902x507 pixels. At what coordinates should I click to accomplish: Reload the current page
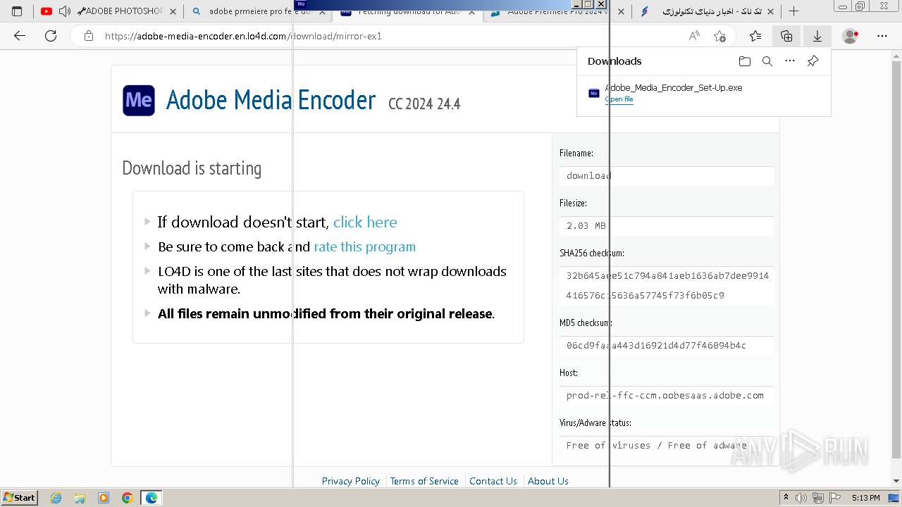coord(51,36)
